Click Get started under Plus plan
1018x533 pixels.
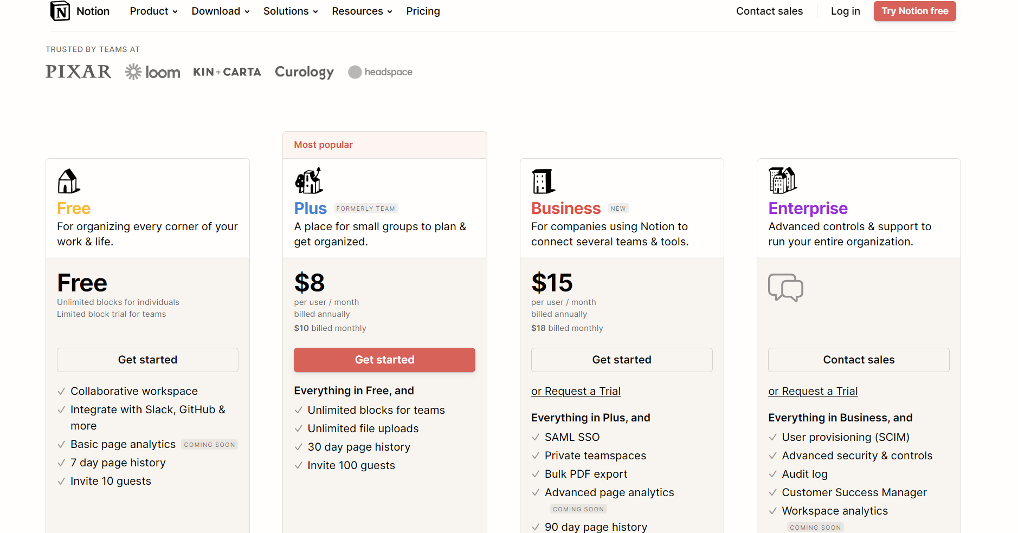pyautogui.click(x=384, y=360)
